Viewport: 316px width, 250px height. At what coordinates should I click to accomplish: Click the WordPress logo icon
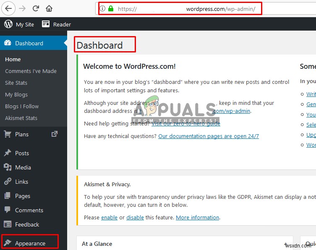(8, 24)
